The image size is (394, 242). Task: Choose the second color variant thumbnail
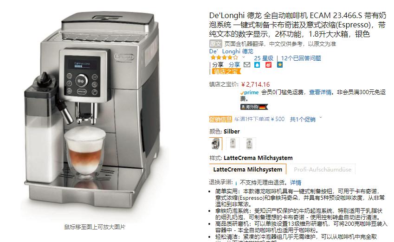click(x=233, y=144)
